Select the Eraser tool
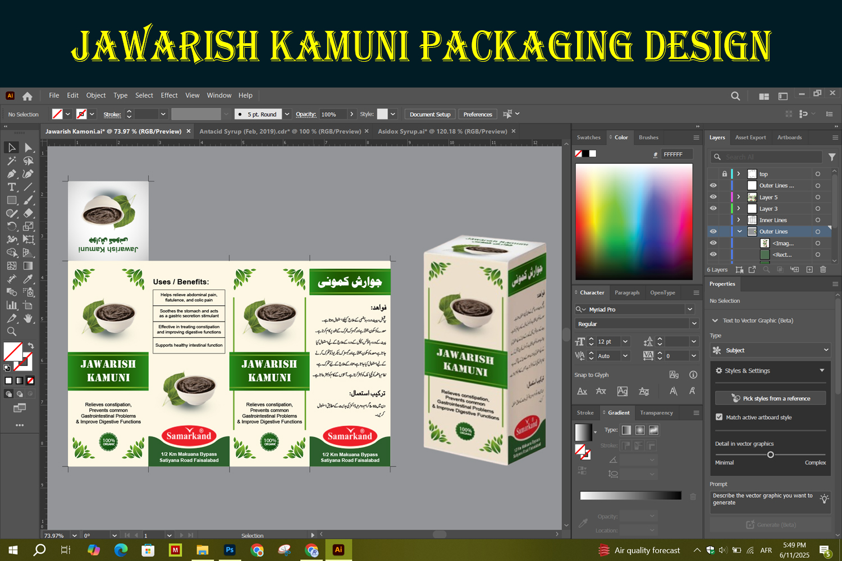 [29, 213]
